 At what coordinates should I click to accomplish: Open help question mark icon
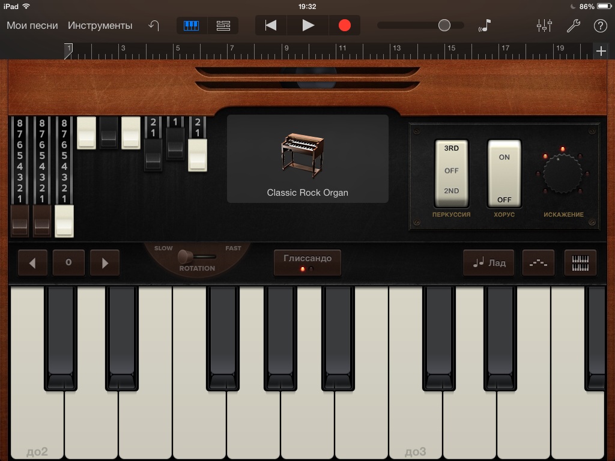[600, 25]
